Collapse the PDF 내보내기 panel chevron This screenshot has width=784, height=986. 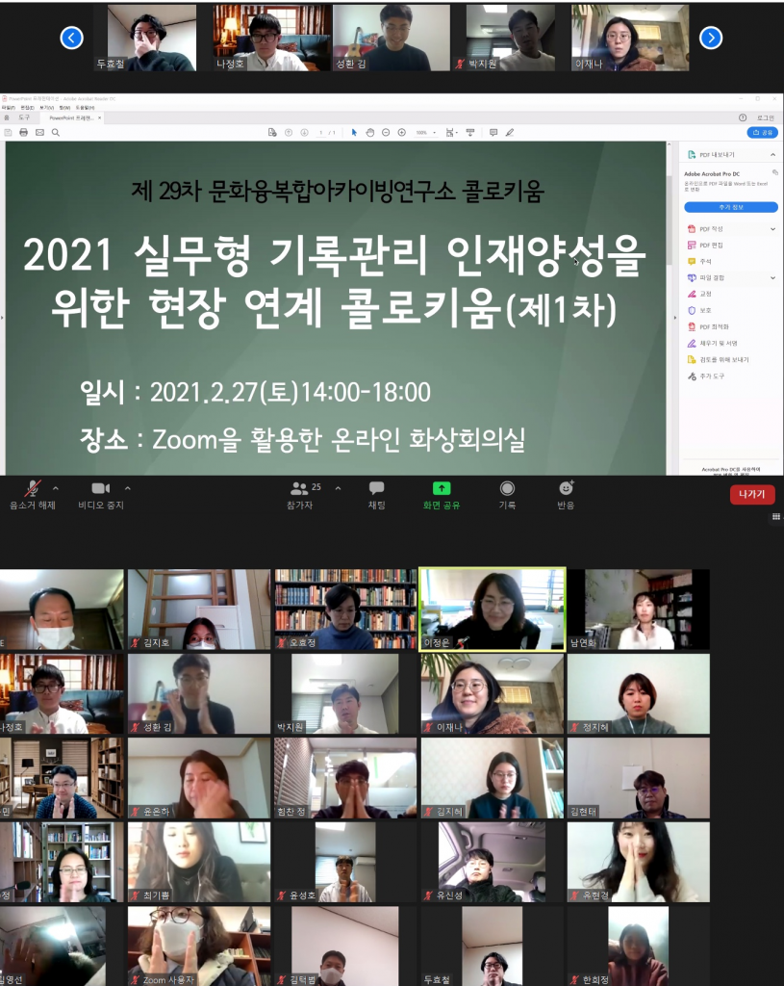tap(774, 155)
